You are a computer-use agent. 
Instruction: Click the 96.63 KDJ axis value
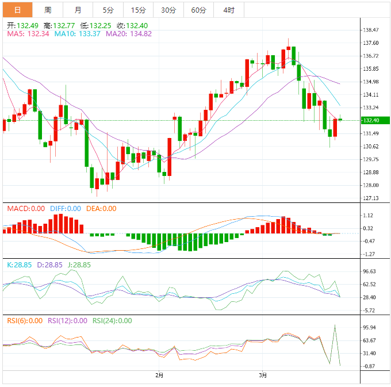(369, 271)
